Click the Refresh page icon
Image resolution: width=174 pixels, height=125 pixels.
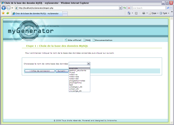coord(124,8)
